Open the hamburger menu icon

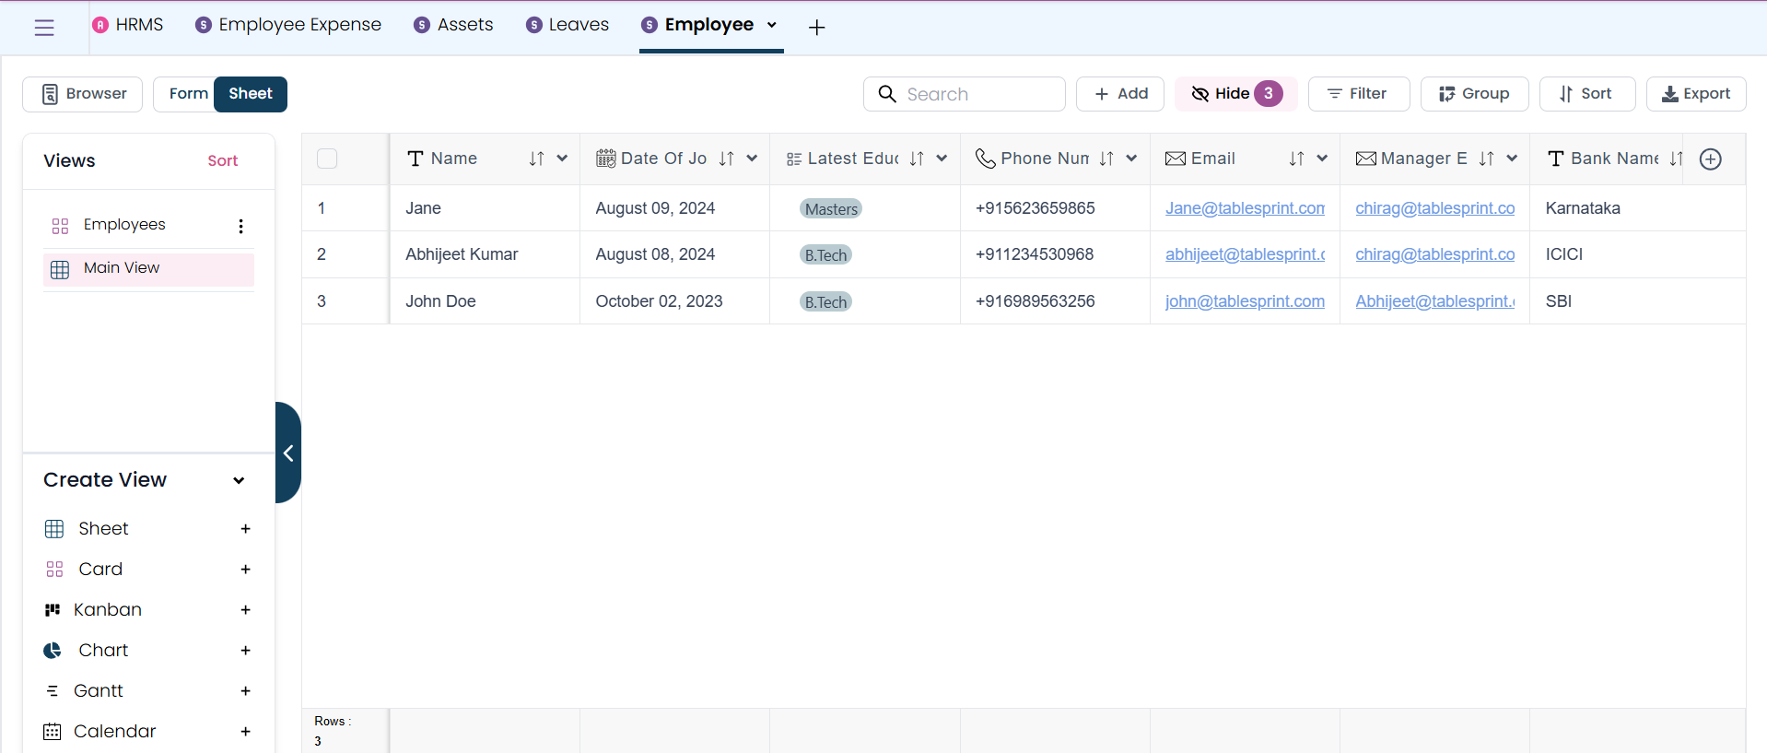(44, 28)
